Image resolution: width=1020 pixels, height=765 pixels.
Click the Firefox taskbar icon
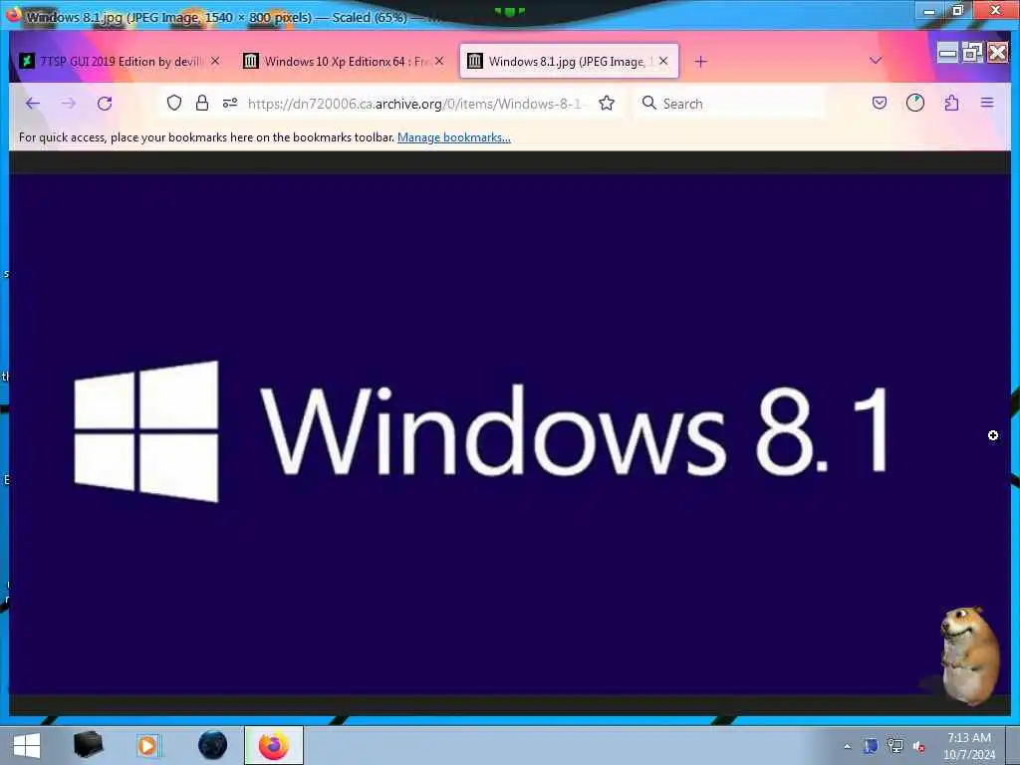(274, 745)
